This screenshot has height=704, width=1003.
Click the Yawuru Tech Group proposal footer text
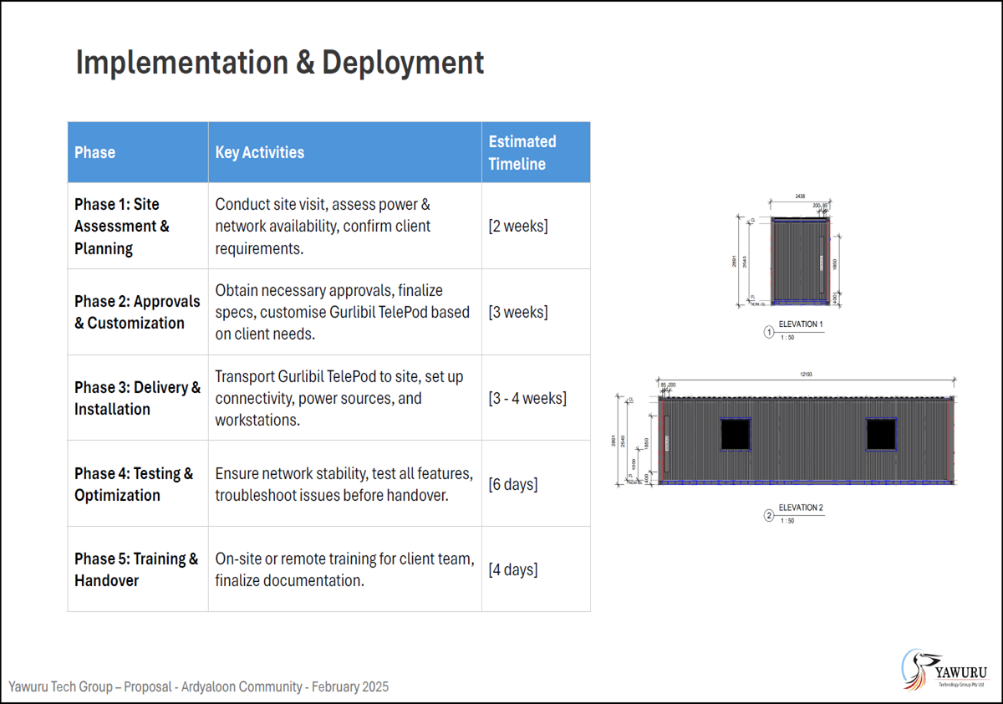click(199, 686)
